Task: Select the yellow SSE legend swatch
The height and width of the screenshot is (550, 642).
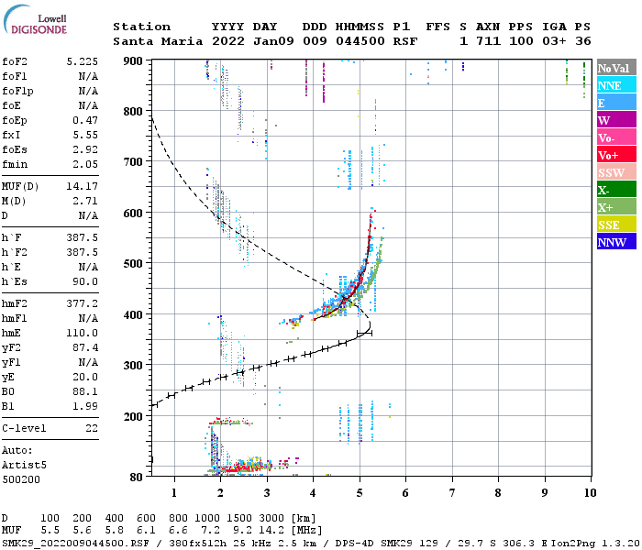Action: (x=616, y=225)
